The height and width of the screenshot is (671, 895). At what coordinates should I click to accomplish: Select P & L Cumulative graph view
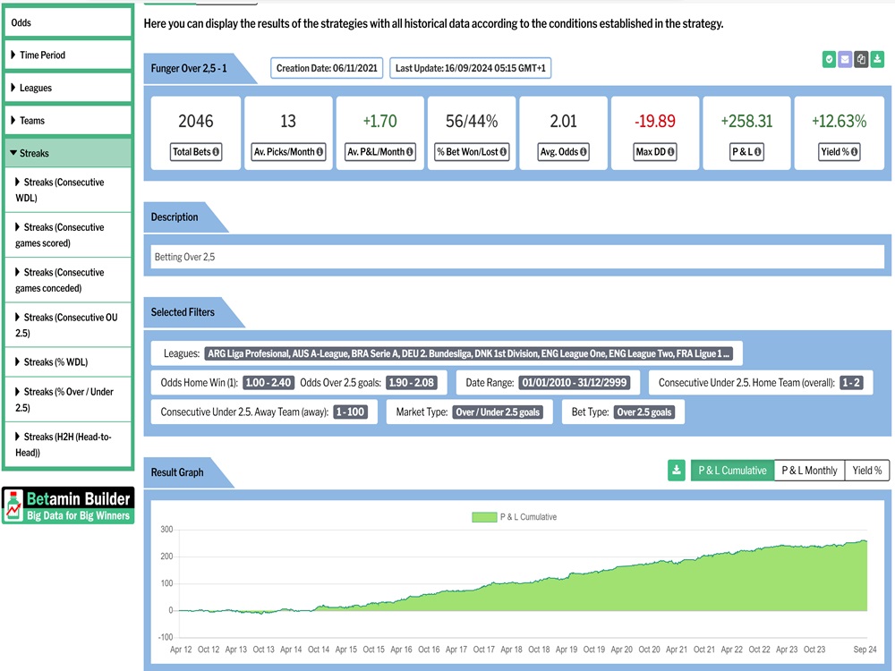coord(732,470)
